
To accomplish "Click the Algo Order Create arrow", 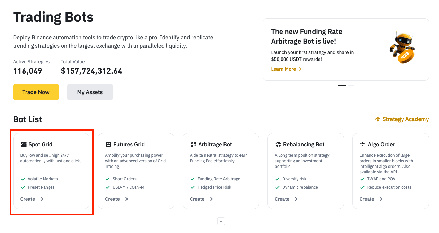I will [x=380, y=199].
